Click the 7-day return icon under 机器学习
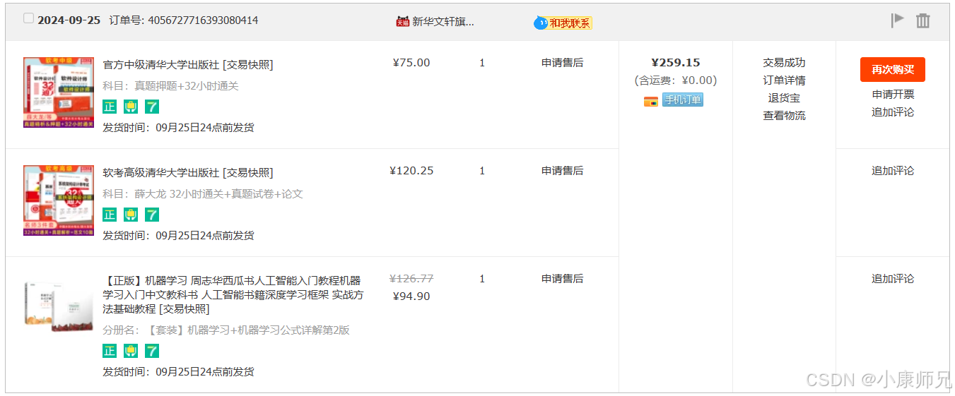This screenshot has height=396, width=955. point(152,351)
